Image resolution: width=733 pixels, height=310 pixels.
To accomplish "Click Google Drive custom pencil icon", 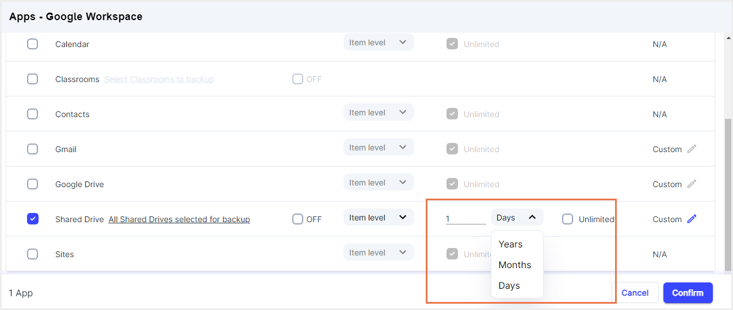I will pos(692,184).
